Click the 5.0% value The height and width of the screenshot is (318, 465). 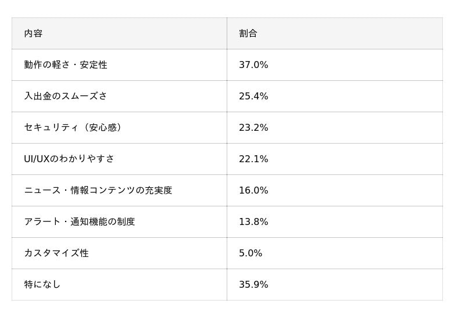(251, 253)
